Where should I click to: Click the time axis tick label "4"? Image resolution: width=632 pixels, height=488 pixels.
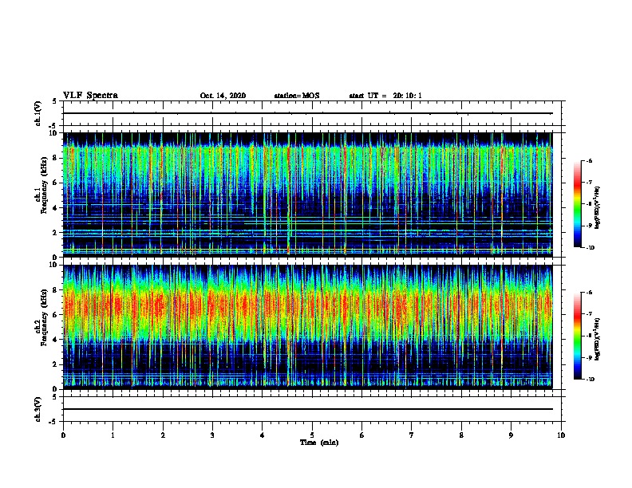pyautogui.click(x=263, y=435)
